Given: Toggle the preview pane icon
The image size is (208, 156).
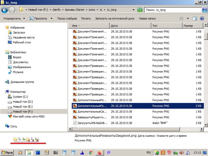Looking at the screenshot, I should (x=195, y=18).
